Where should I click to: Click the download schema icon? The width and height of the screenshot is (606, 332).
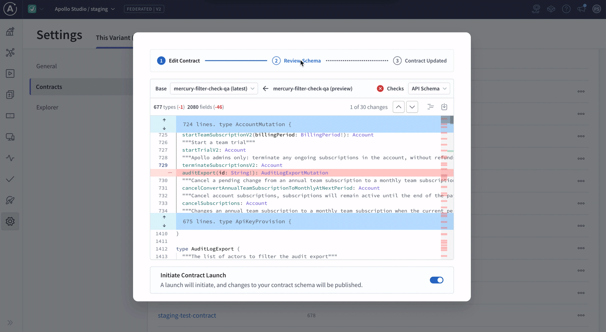[444, 107]
